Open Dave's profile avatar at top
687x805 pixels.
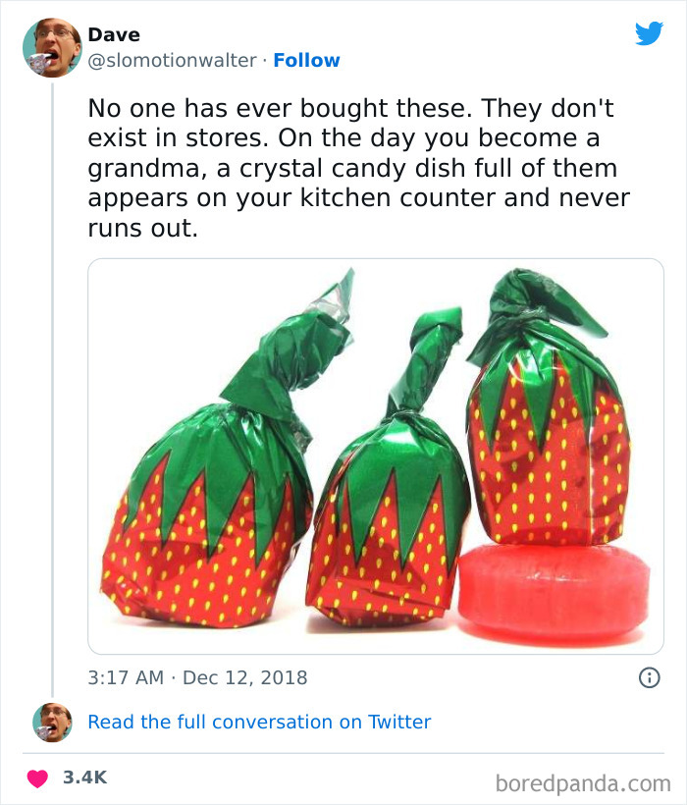pos(51,48)
